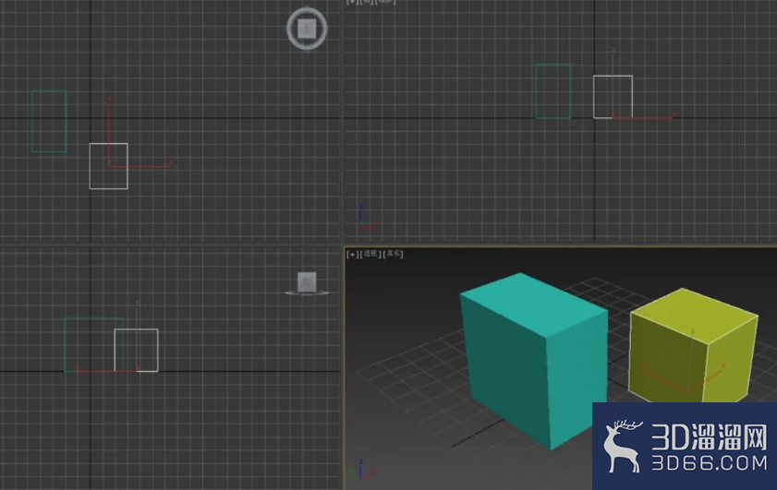Image resolution: width=777 pixels, height=490 pixels.
Task: Click the ViewCube face in the top-left viewport
Action: (307, 29)
